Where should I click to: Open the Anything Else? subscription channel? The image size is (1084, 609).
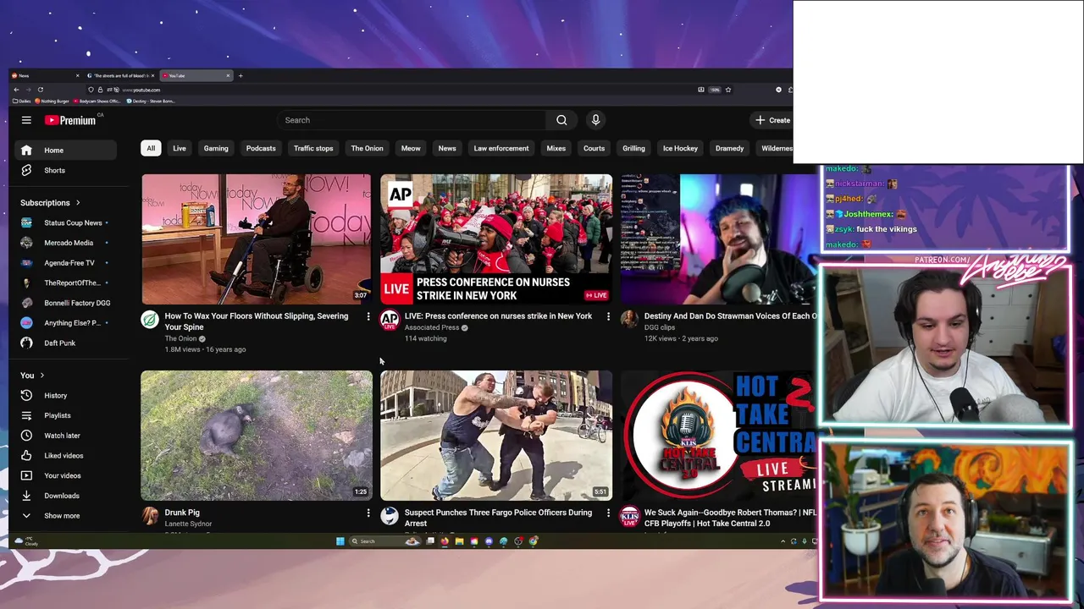tap(66, 323)
